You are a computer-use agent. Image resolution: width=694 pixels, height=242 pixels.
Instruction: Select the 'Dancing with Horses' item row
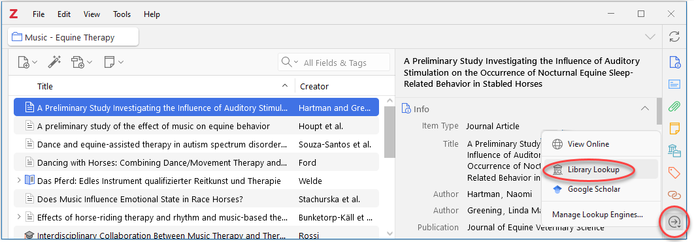[x=196, y=162]
